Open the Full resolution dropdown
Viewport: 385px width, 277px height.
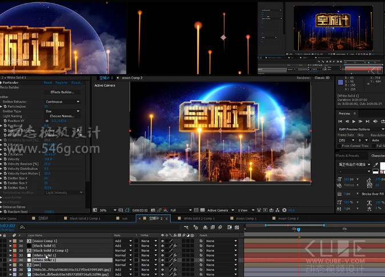click(x=181, y=210)
